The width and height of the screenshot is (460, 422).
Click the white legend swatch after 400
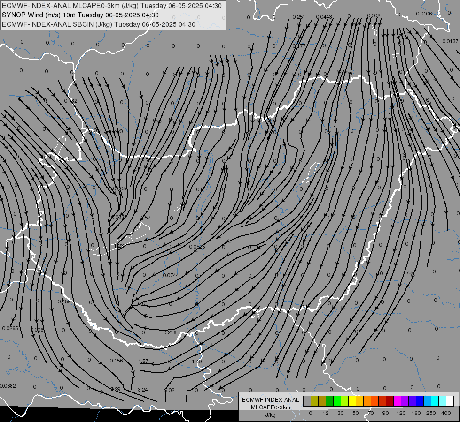point(450,401)
